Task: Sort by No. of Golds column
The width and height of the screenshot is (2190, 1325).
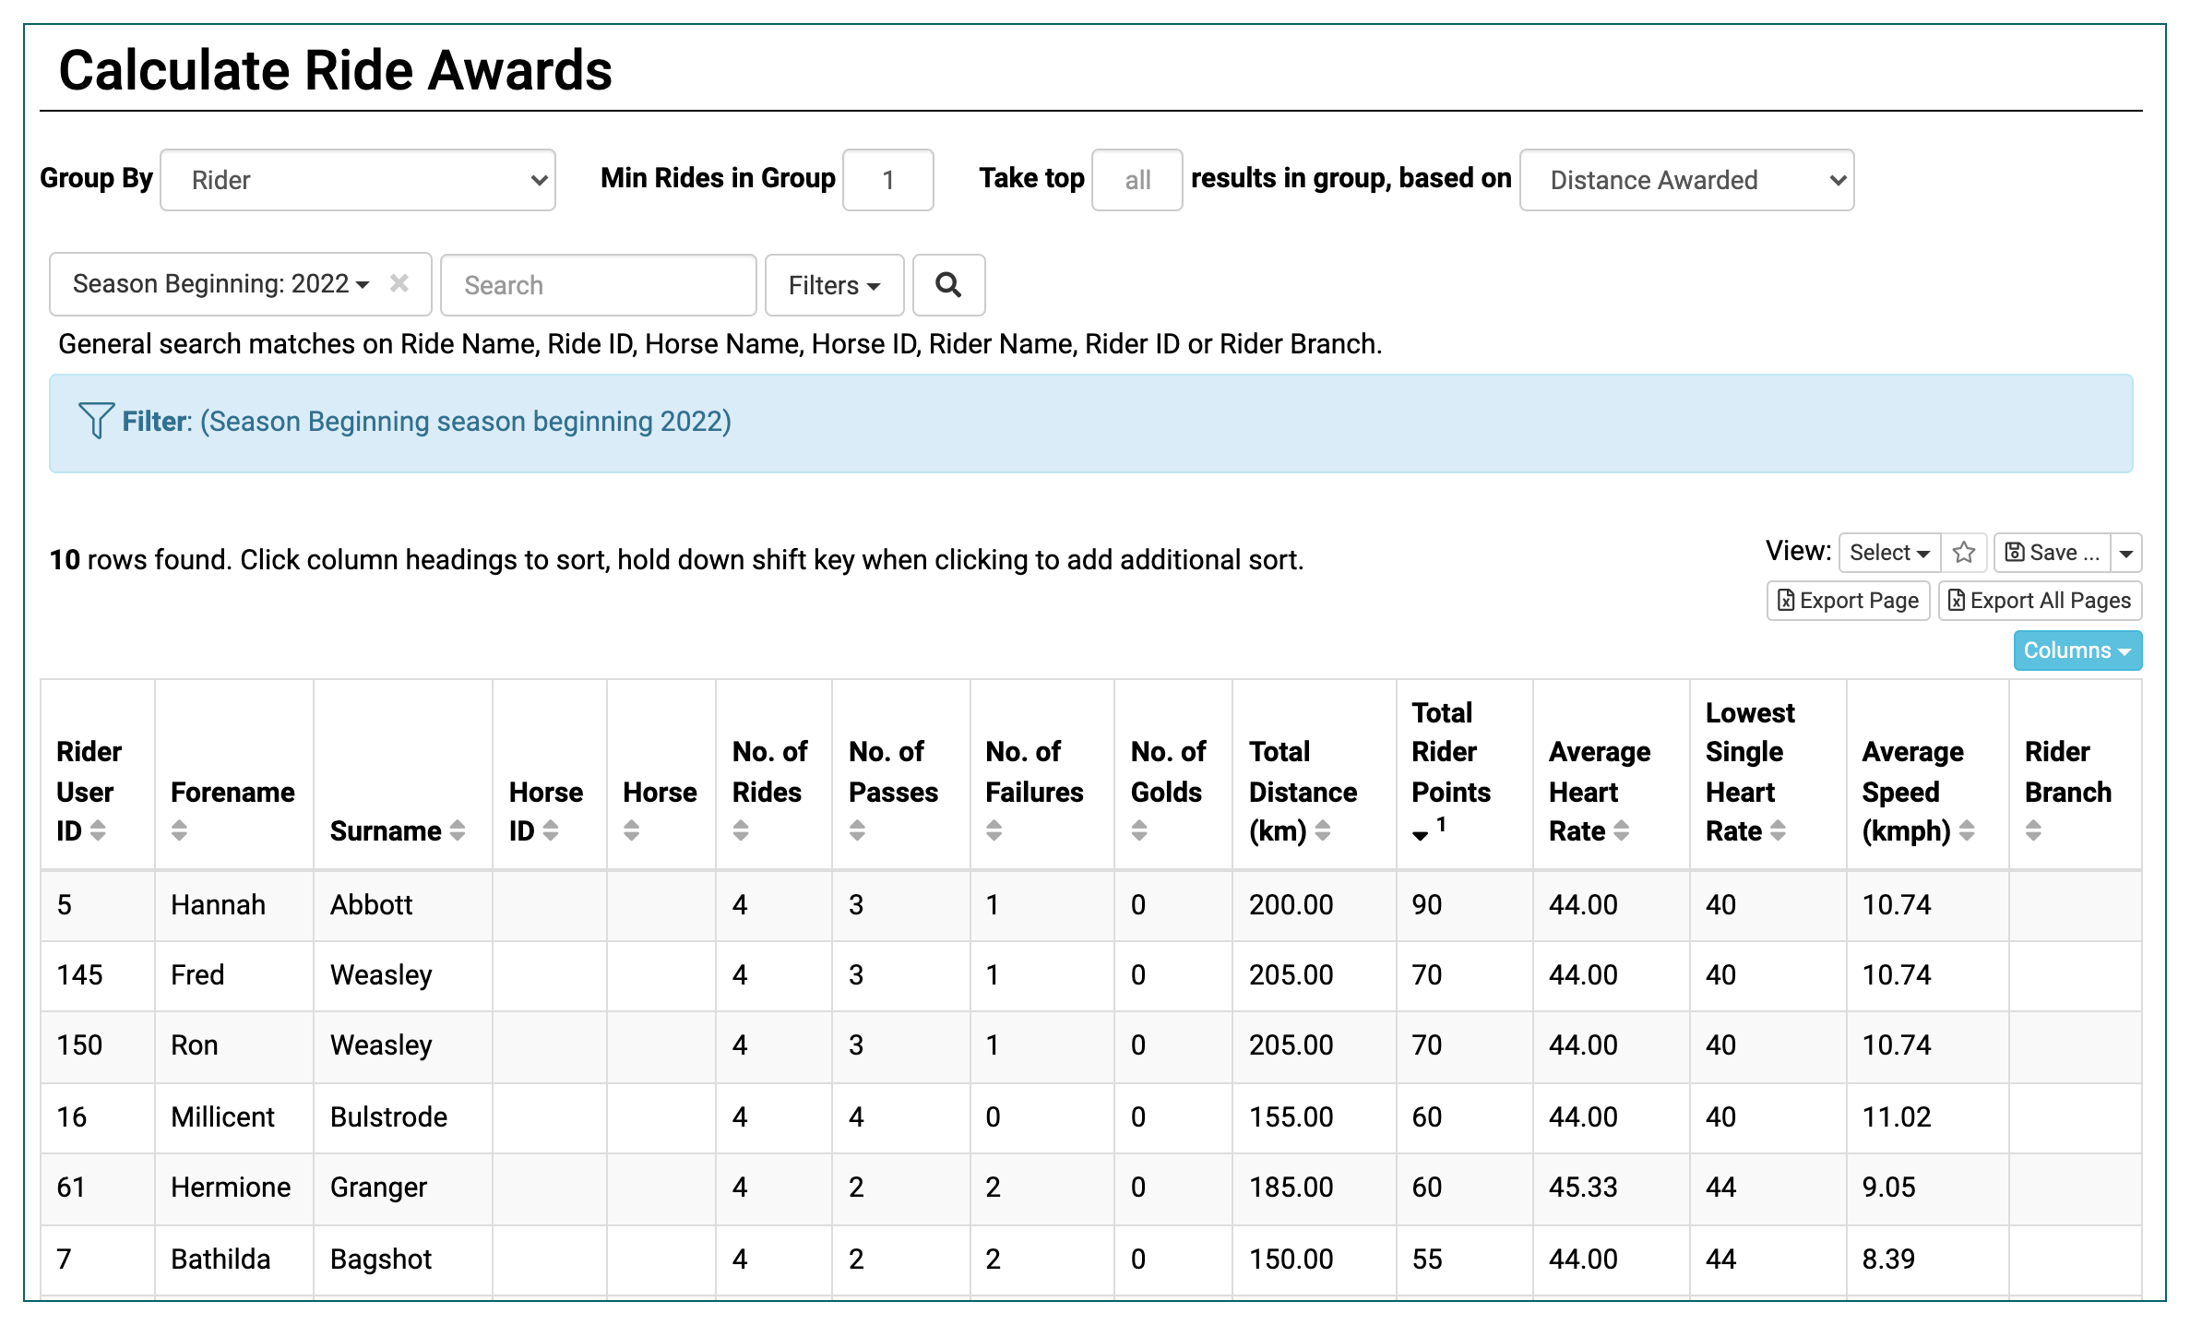Action: pyautogui.click(x=1139, y=830)
